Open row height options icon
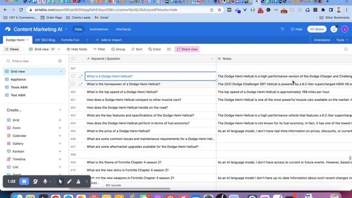 tap(169, 49)
